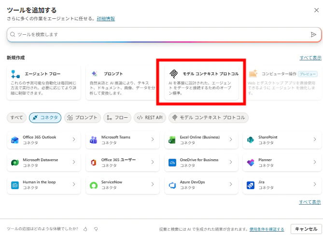Click すべて表示 below the connector list
This screenshot has height=235, width=323.
tap(310, 202)
